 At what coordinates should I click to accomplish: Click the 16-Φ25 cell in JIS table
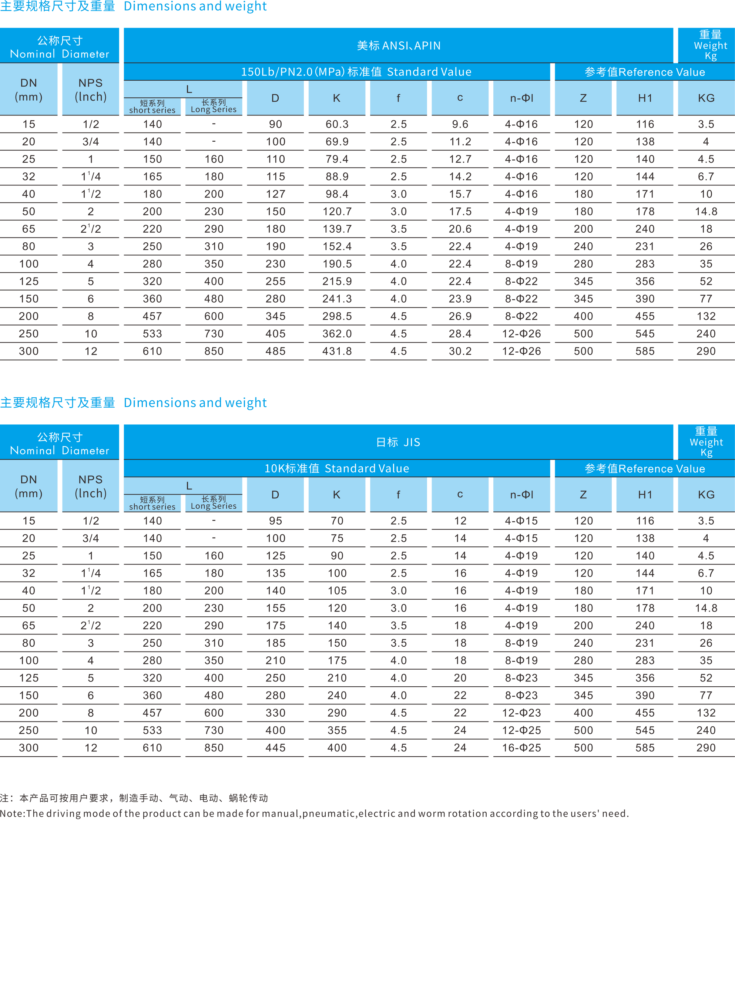pyautogui.click(x=521, y=748)
